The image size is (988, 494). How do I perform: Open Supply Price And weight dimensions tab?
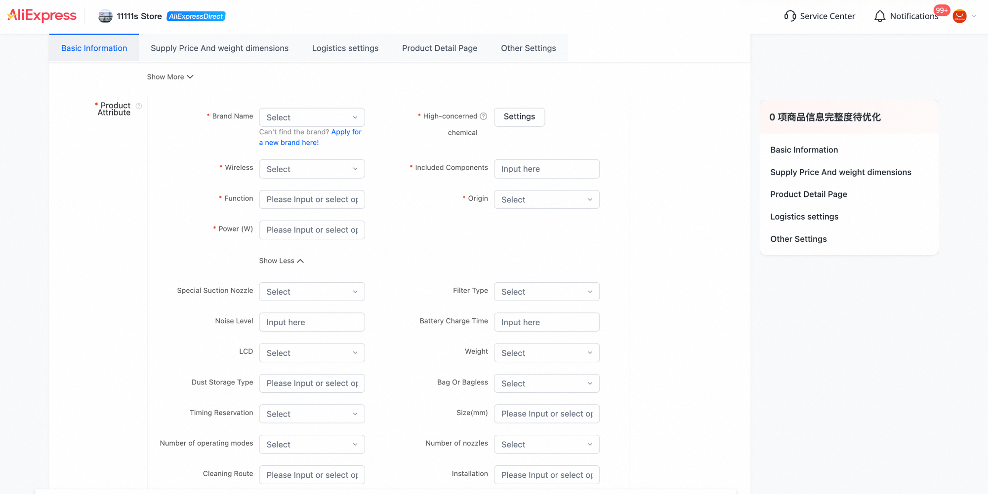tap(219, 48)
